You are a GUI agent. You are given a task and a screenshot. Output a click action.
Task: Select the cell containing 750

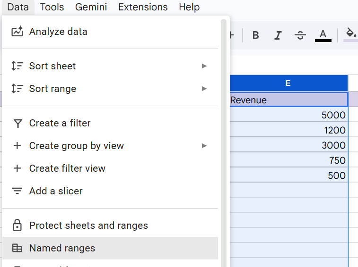click(288, 160)
